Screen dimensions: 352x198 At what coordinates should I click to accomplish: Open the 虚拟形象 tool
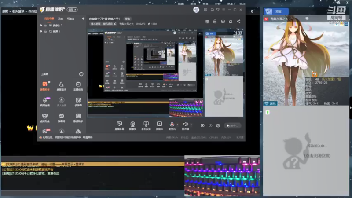point(45,118)
